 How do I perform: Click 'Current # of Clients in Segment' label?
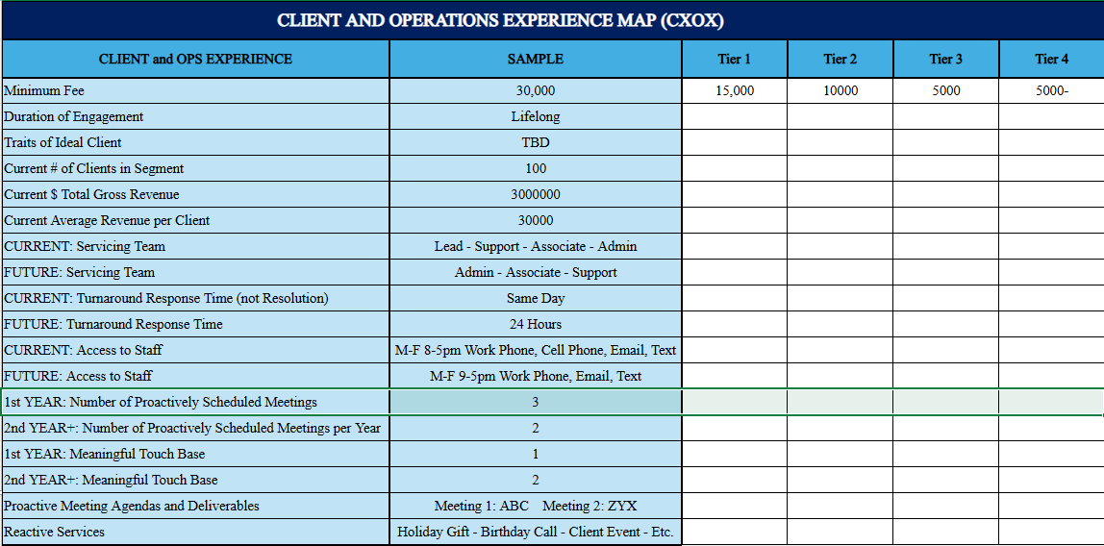pos(196,169)
